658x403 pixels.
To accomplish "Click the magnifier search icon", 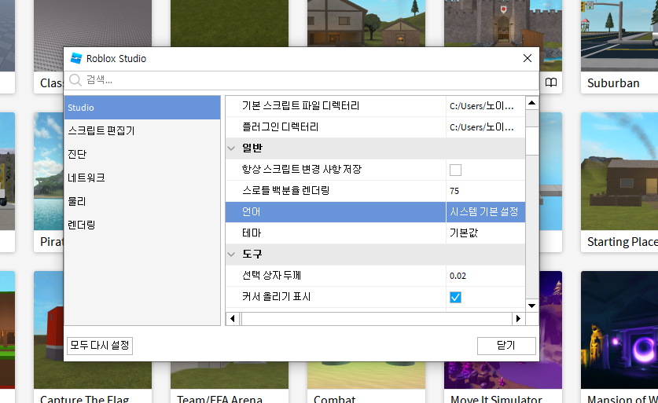I will click(x=75, y=79).
